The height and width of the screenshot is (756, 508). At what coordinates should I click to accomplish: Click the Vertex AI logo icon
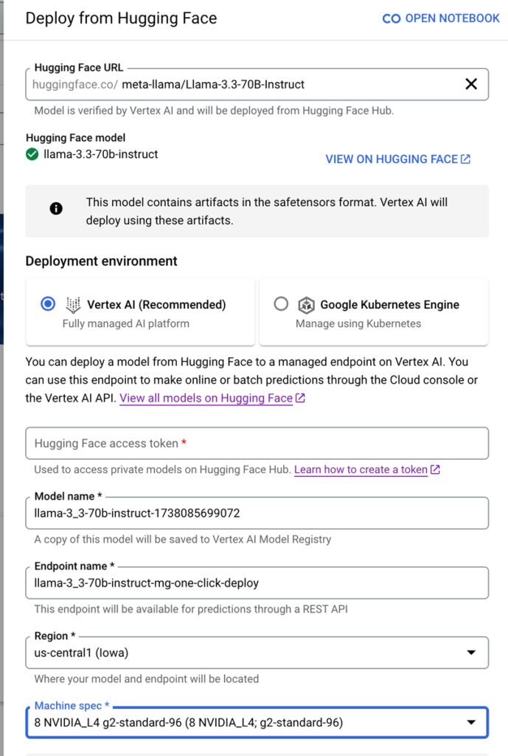click(73, 304)
